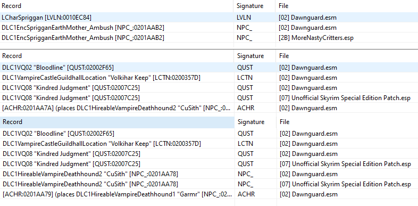This screenshot has width=418, height=206.
Task: Click the DLC1EncSprigganEarthMother_Ambush record in the MoreNastyCritters.esp row
Action: (83, 38)
